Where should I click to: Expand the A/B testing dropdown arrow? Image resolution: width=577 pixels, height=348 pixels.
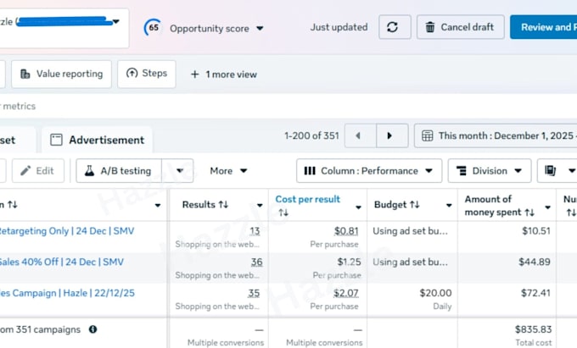click(179, 171)
